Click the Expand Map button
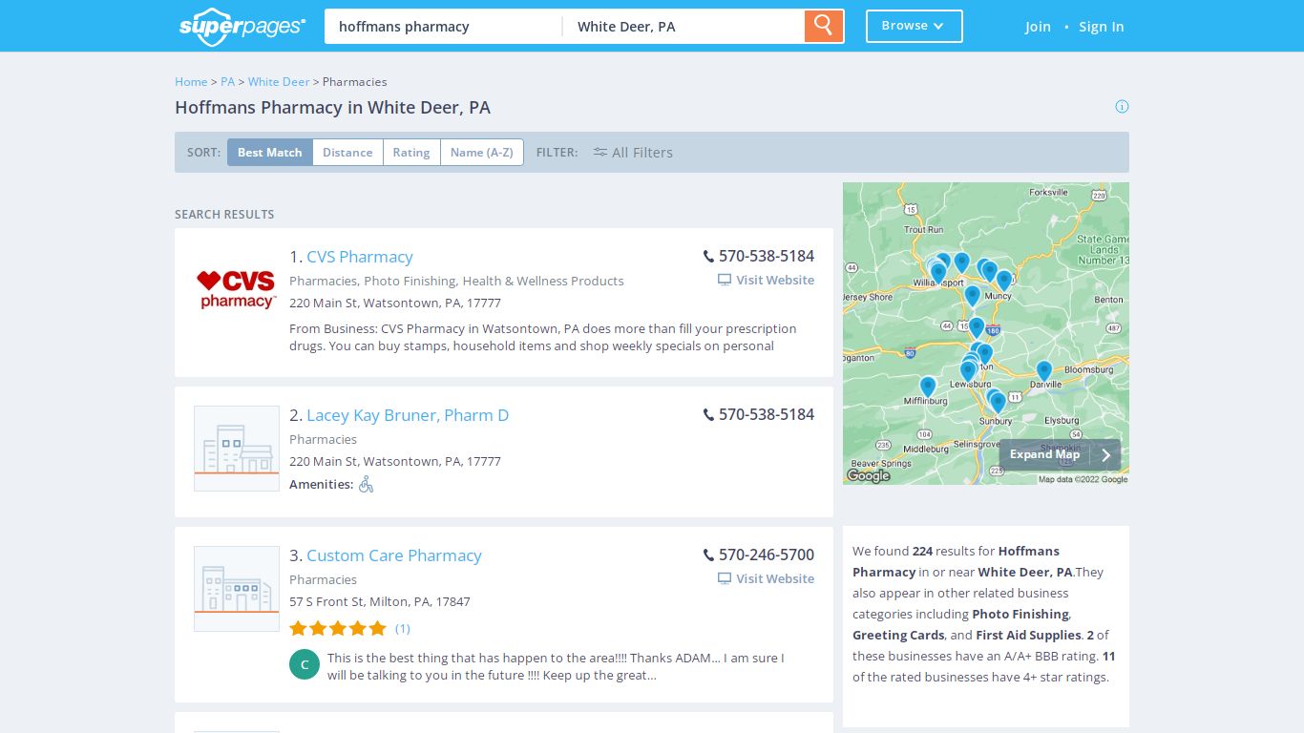Screen dimensions: 1304x733 click(x=1060, y=454)
